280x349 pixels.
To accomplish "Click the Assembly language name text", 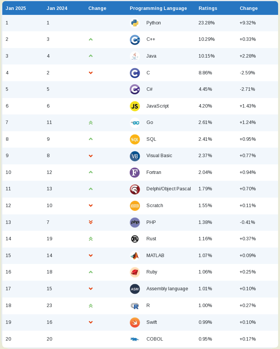I will pyautogui.click(x=167, y=289).
